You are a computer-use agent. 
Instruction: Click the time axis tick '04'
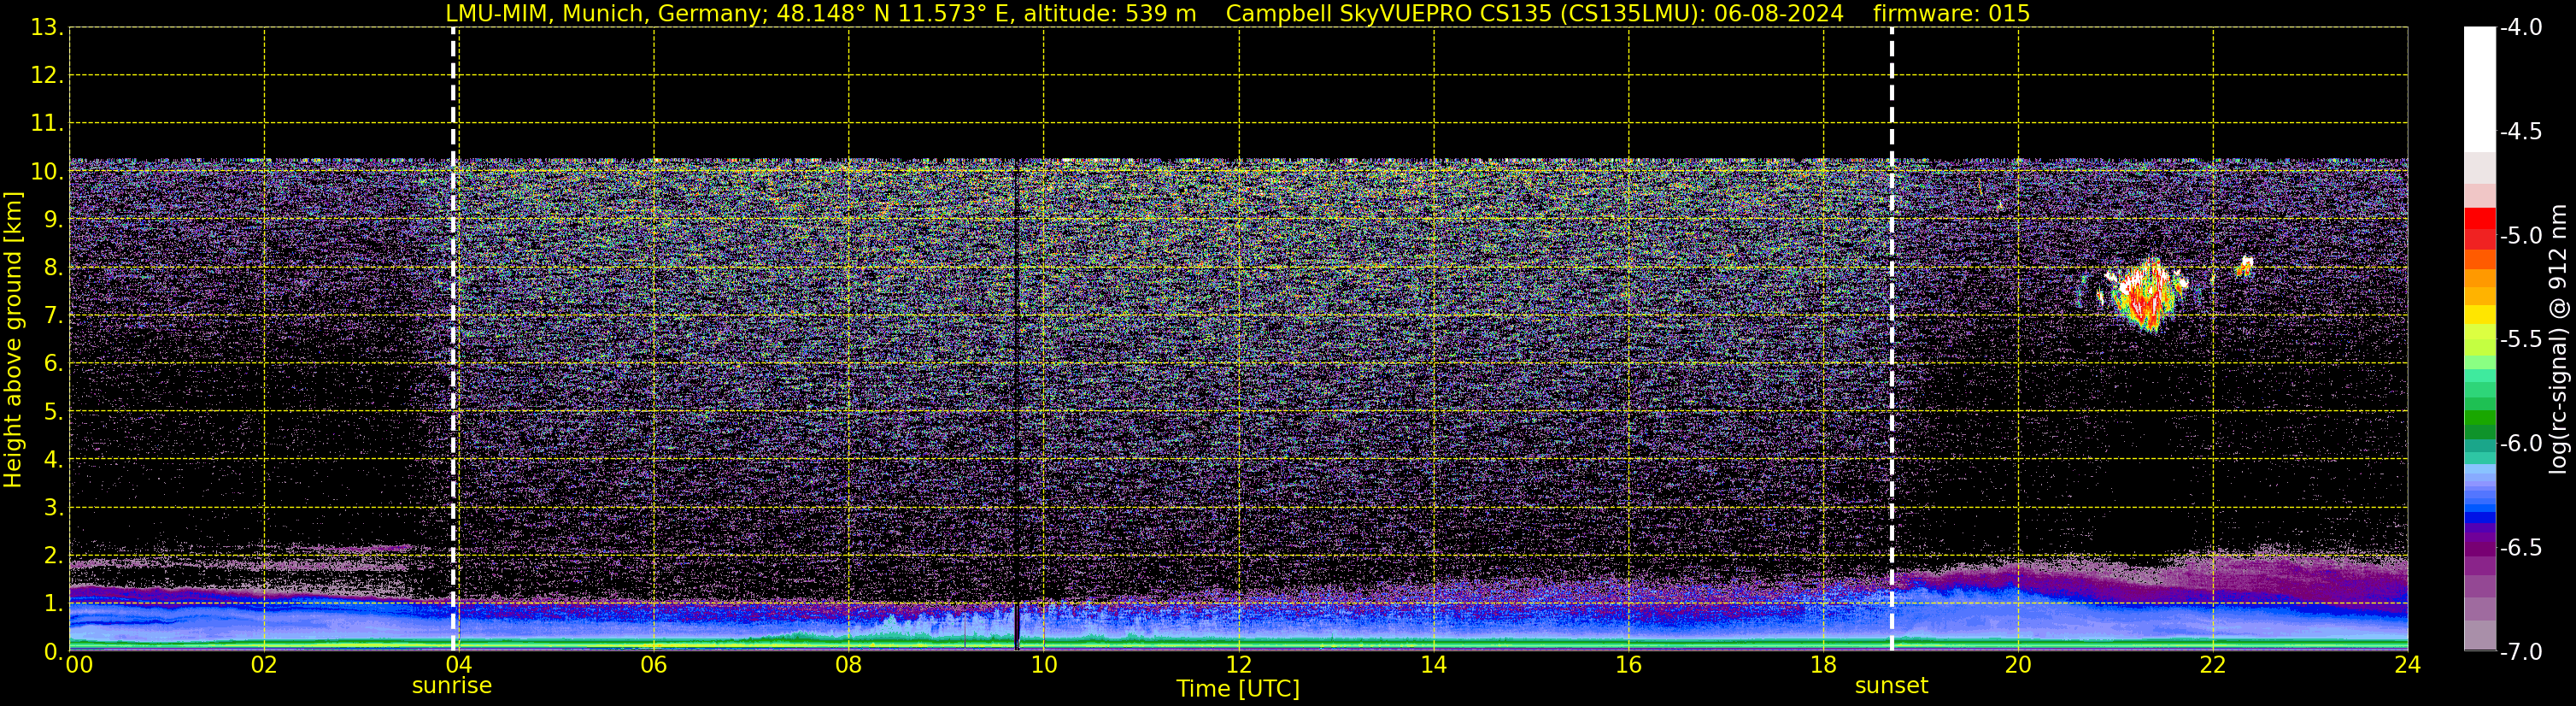(459, 665)
